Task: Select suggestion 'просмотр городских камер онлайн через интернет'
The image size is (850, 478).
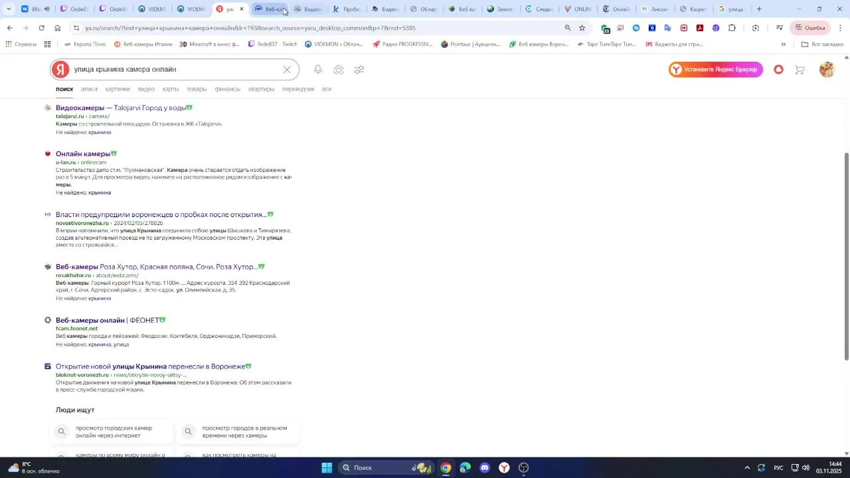Action: [x=112, y=432]
